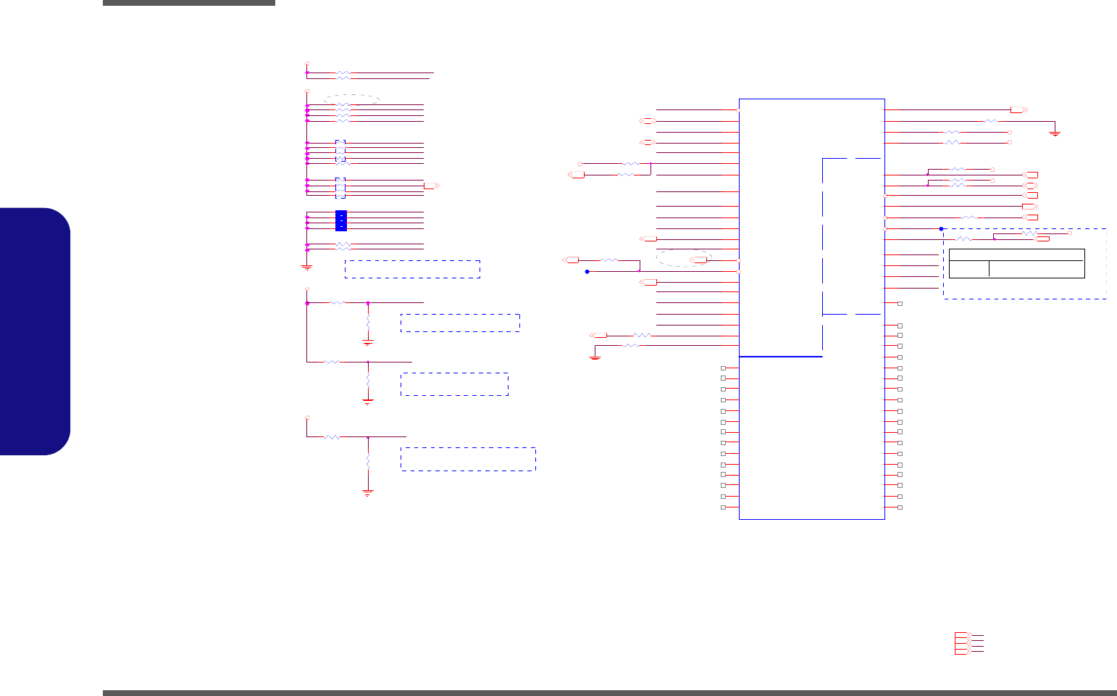Click the dashed ellipse above the left resistor group
This screenshot has height=696, width=1117.
point(351,99)
